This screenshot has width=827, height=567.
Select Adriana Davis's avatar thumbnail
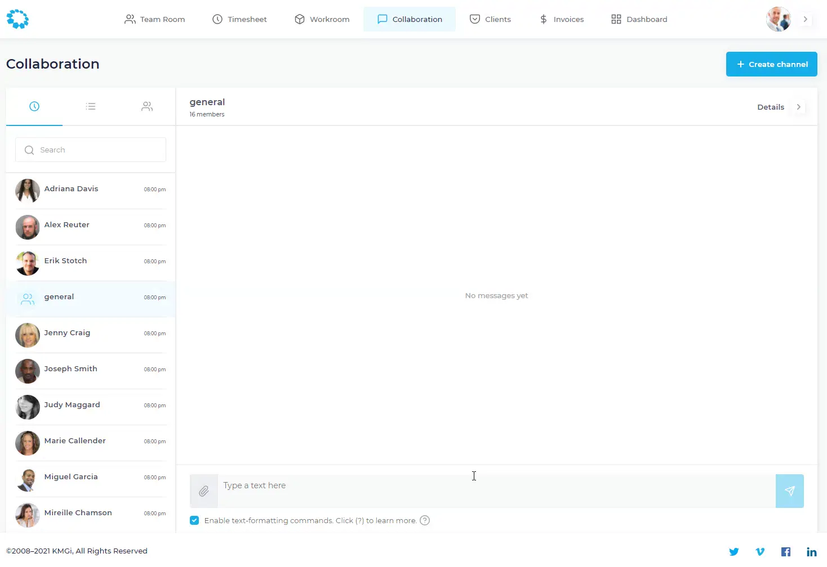[x=28, y=190]
